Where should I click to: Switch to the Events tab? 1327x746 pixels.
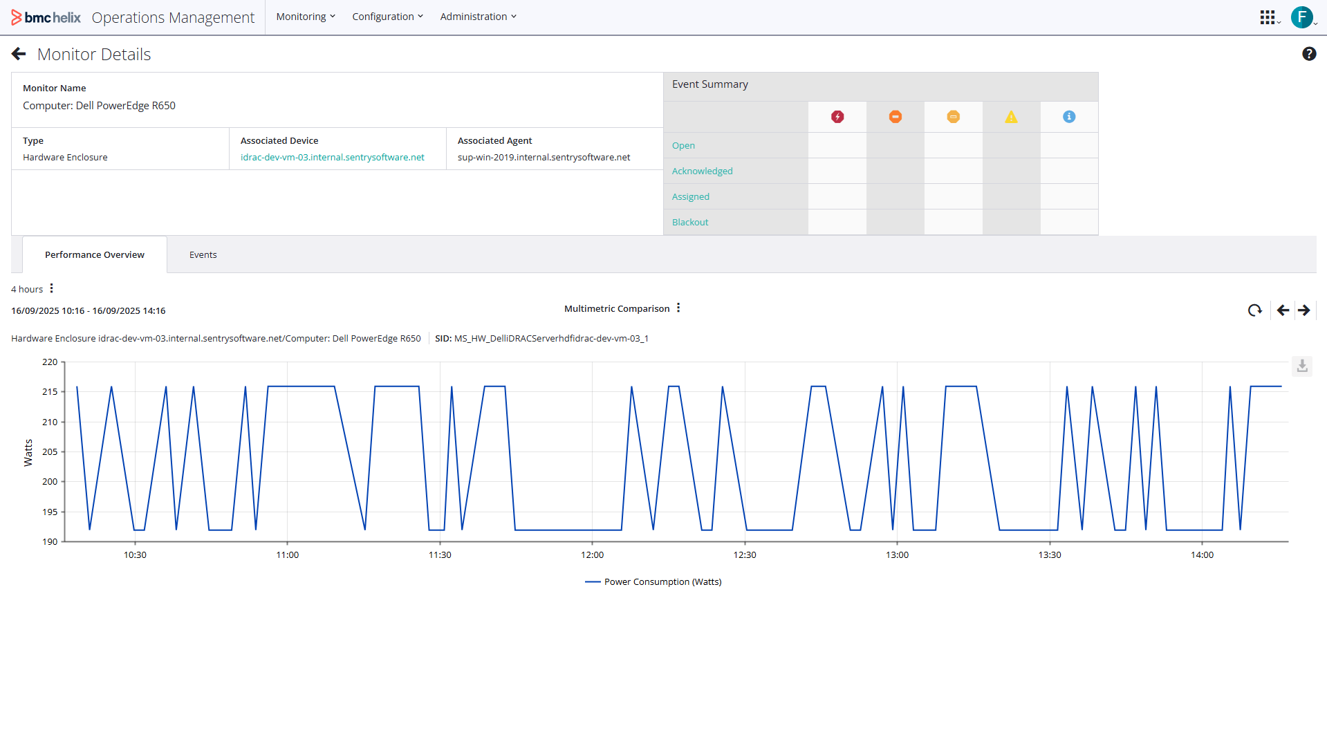click(203, 254)
